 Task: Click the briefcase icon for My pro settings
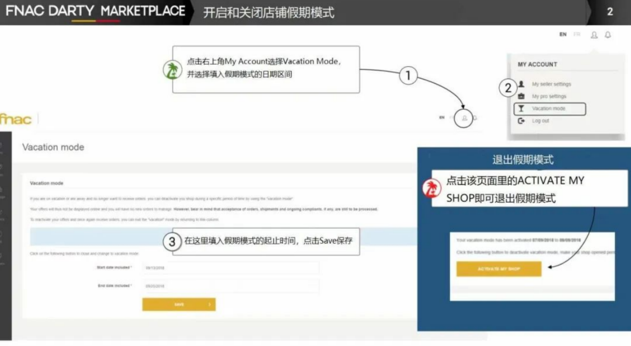[521, 96]
